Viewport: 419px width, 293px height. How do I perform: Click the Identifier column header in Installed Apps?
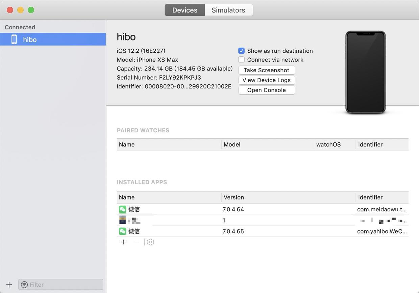pyautogui.click(x=370, y=197)
